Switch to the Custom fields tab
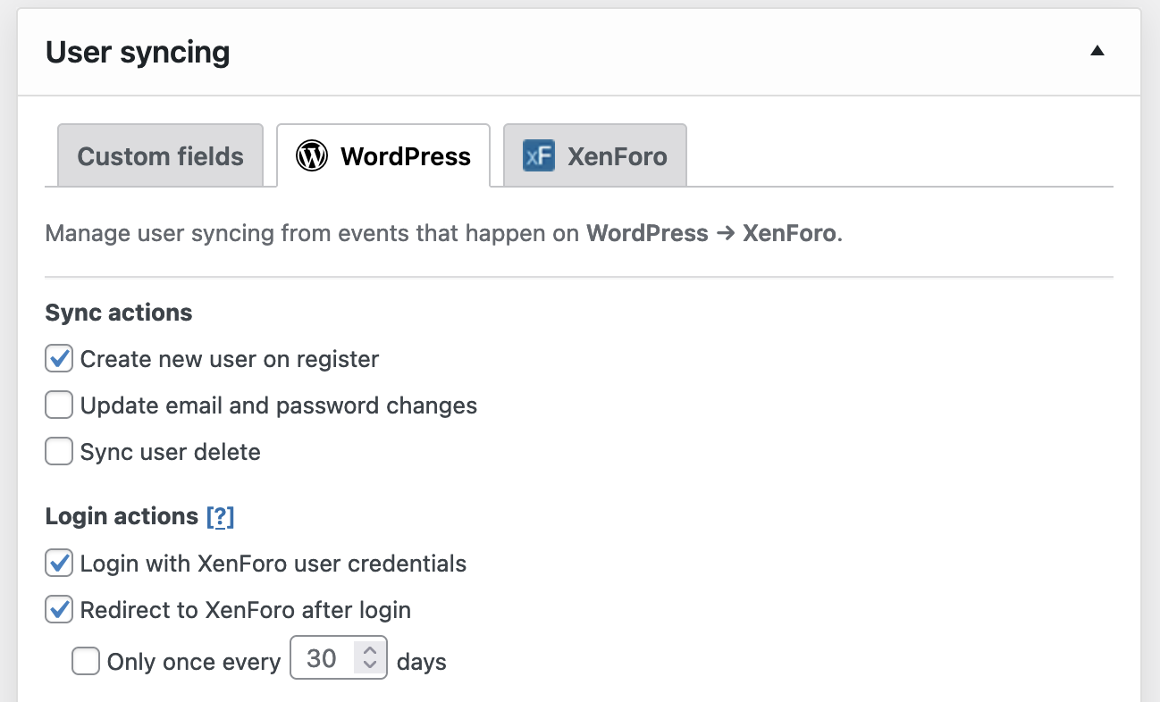Image resolution: width=1160 pixels, height=702 pixels. point(161,155)
